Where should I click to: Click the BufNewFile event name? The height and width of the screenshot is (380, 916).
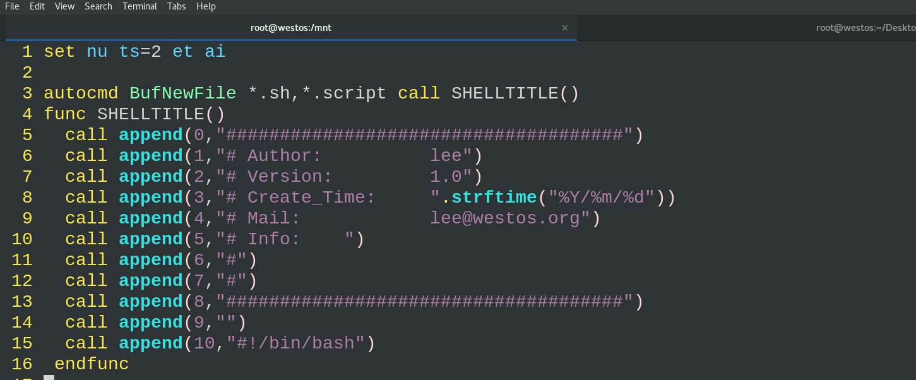(182, 93)
